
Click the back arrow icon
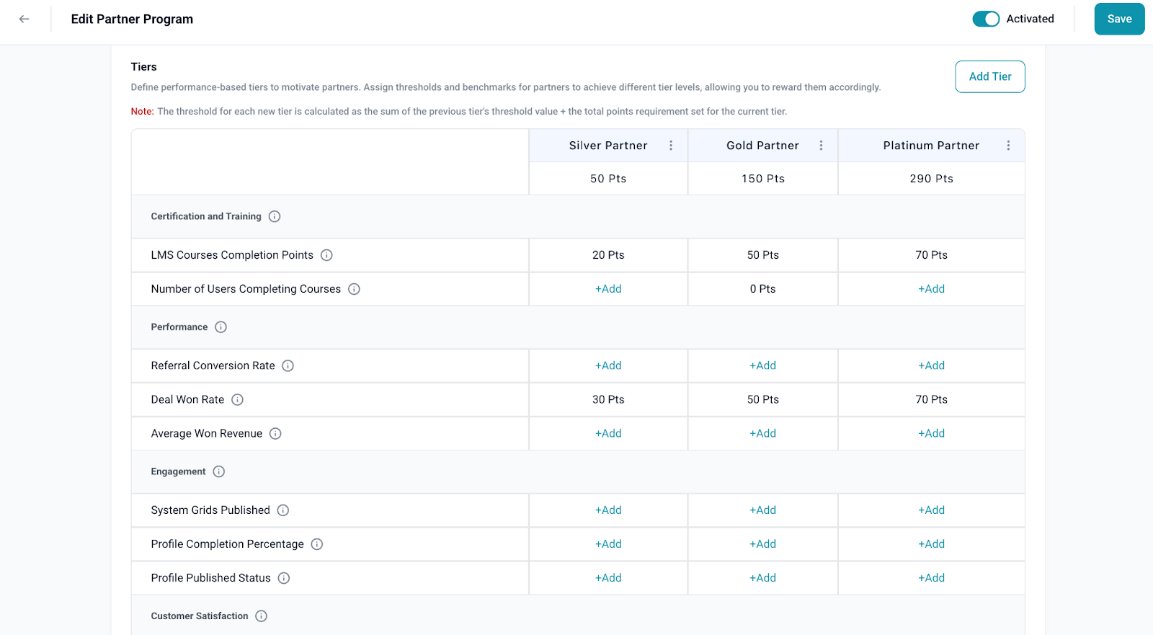(x=25, y=19)
